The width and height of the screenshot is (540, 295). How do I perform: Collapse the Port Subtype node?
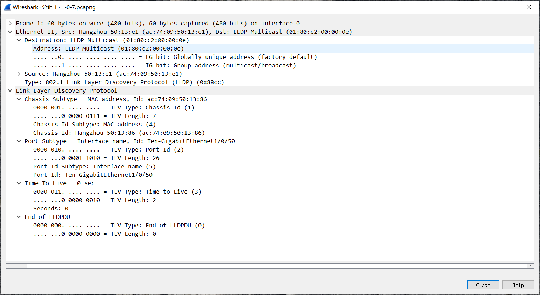pyautogui.click(x=19, y=141)
